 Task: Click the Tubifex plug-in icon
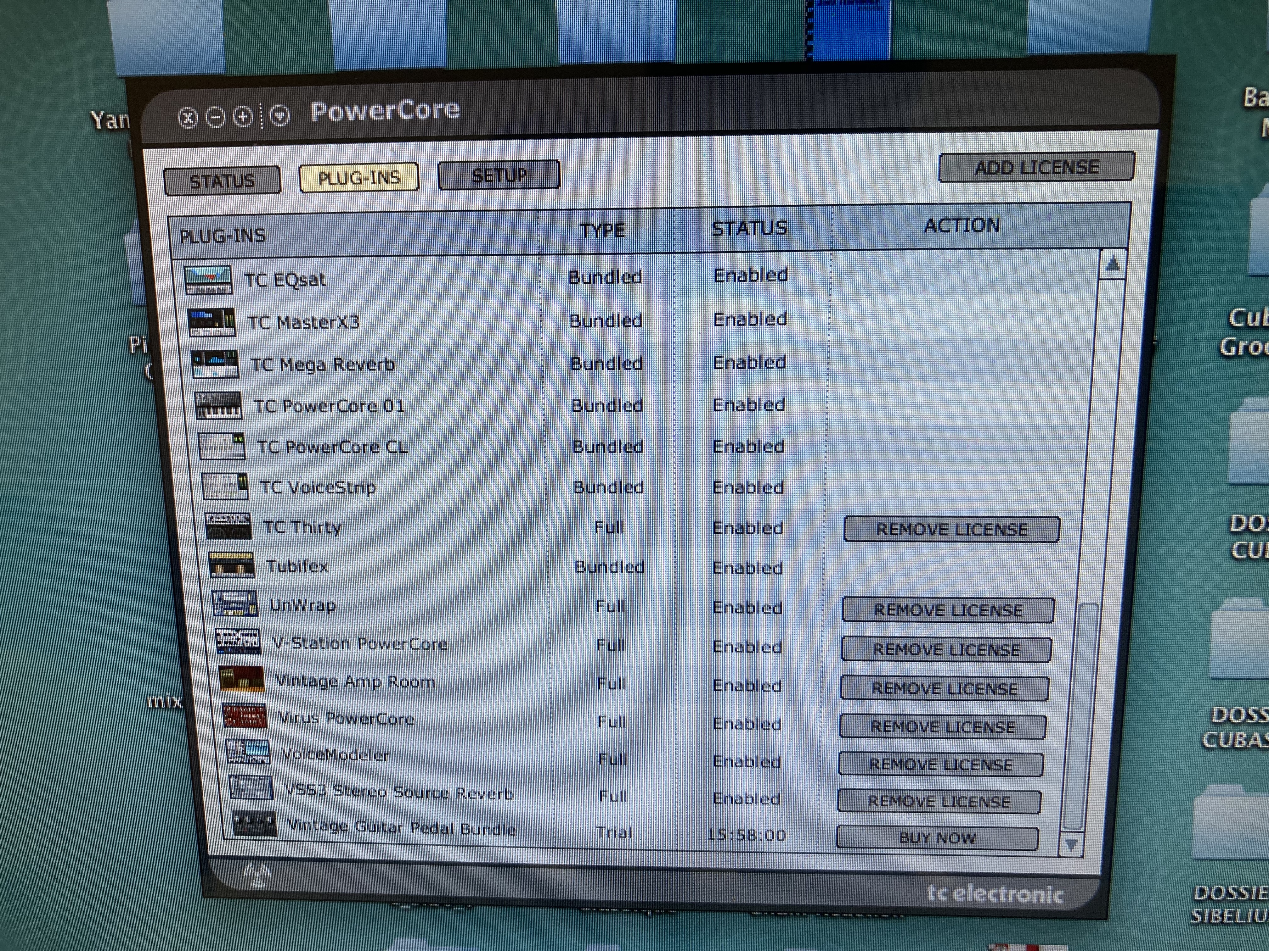click(x=231, y=565)
